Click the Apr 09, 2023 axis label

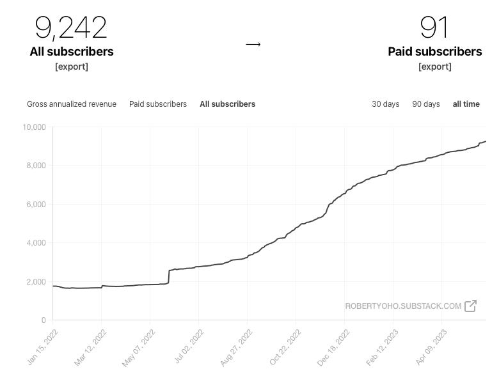tap(431, 347)
